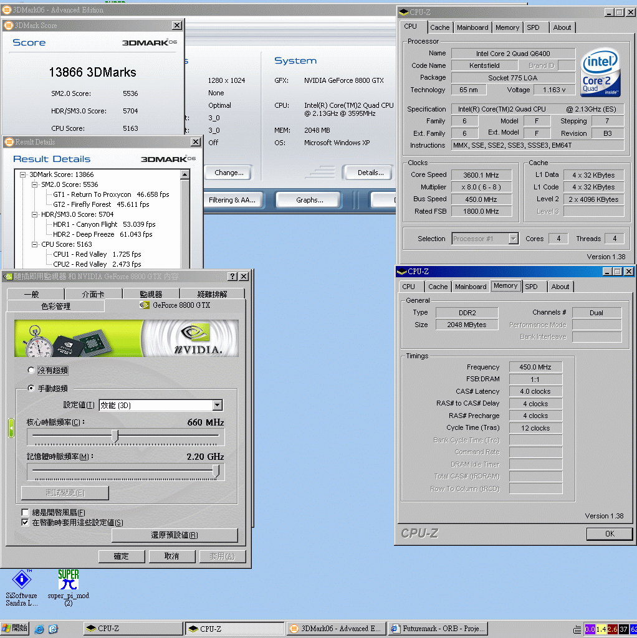637x638 pixels.
Task: Switch to CPU tab in lower CPU-Z
Action: tap(409, 287)
